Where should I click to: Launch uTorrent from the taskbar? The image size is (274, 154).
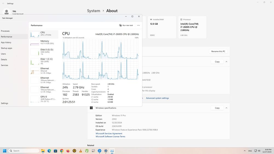[87, 151]
